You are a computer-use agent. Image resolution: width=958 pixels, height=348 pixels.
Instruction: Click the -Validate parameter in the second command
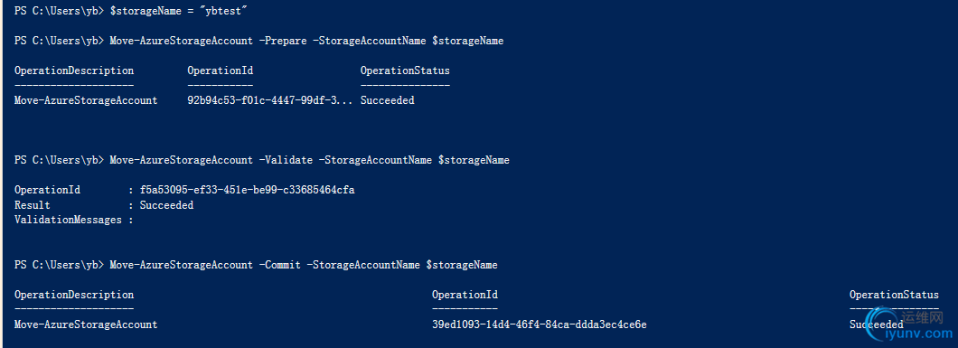[286, 160]
